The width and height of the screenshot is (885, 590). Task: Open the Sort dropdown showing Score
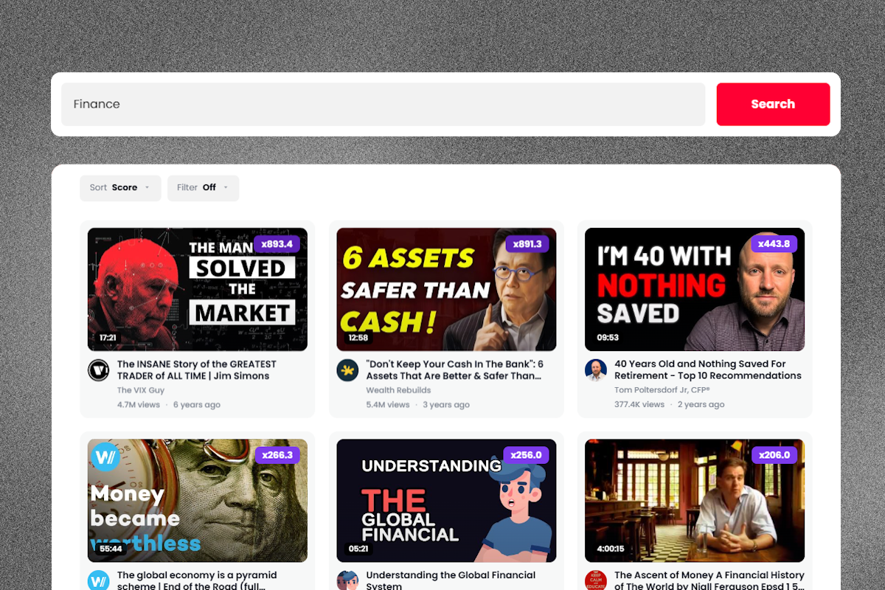tap(120, 188)
